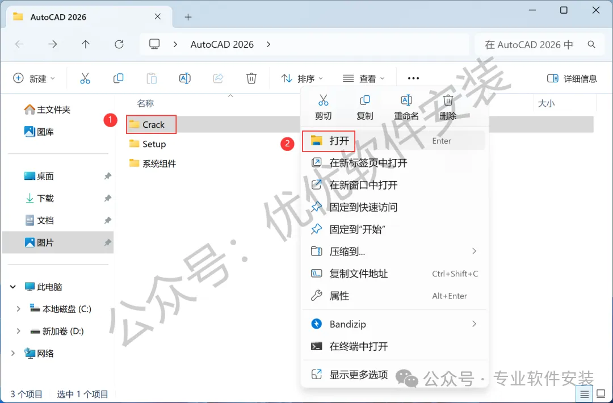Screen dimensions: 613x403
Task: Unpin Desktop (桌面) using its pin icon
Action: pyautogui.click(x=107, y=177)
